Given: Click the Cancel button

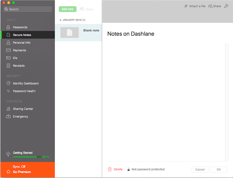Looking at the screenshot, I should click(x=200, y=170).
